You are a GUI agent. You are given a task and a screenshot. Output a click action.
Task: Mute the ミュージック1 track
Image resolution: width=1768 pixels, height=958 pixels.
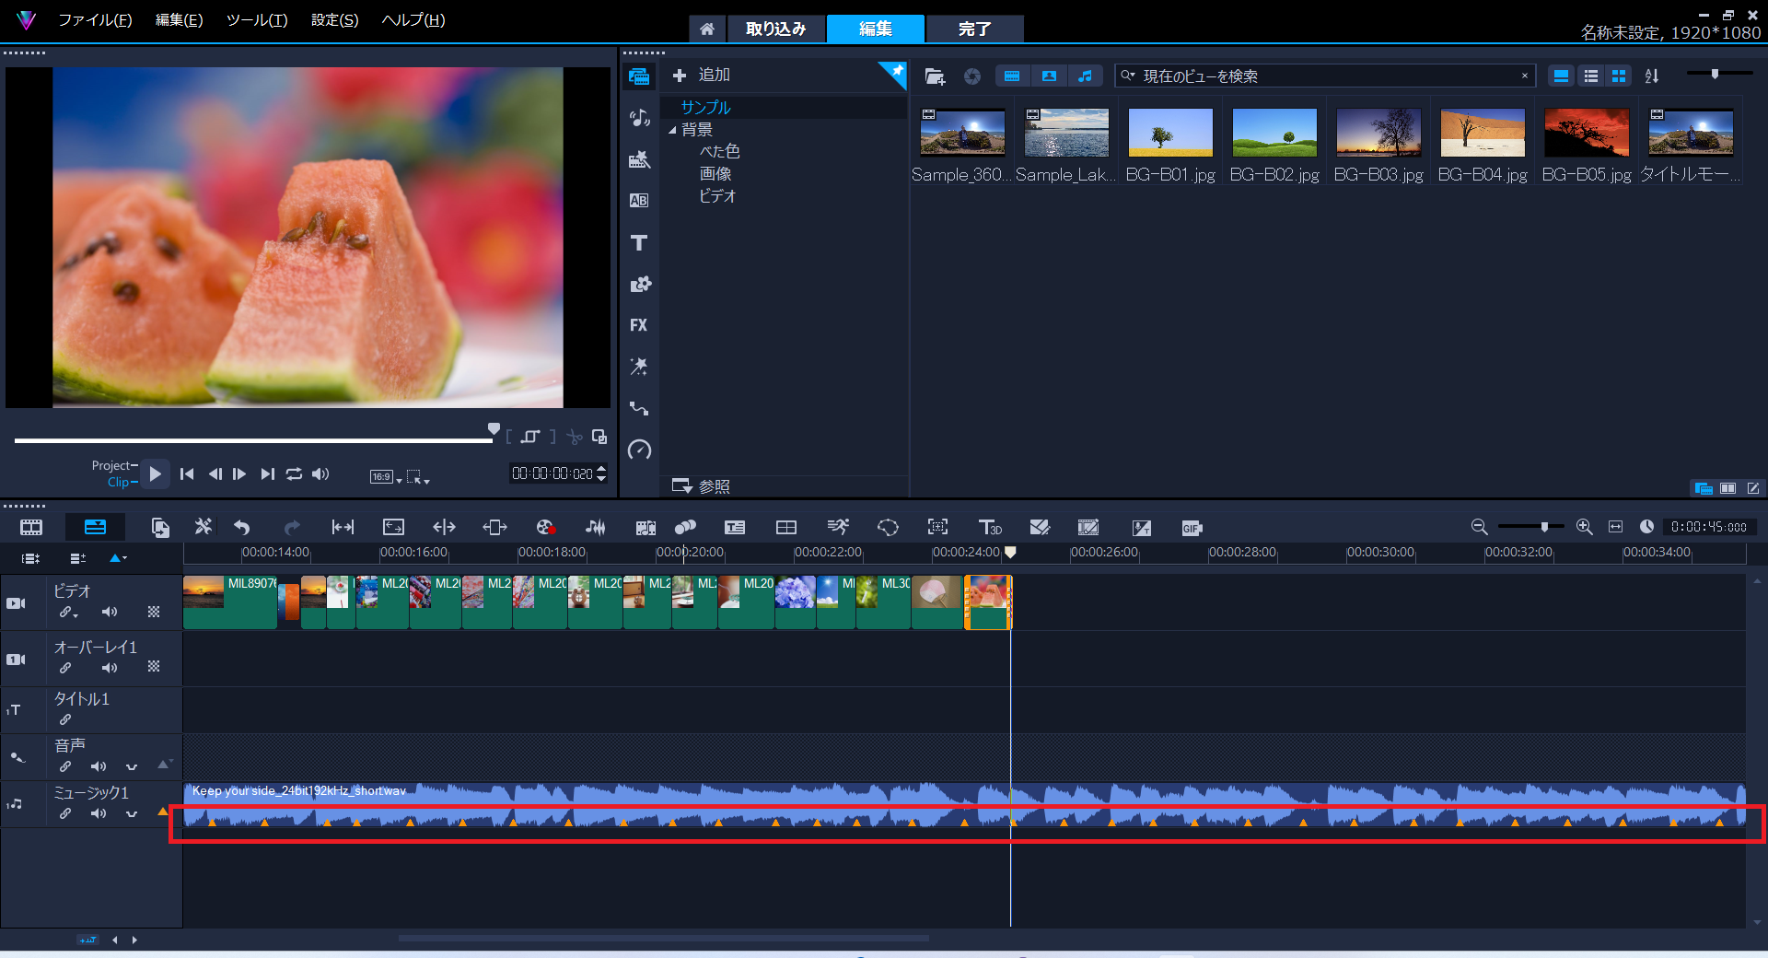99,813
